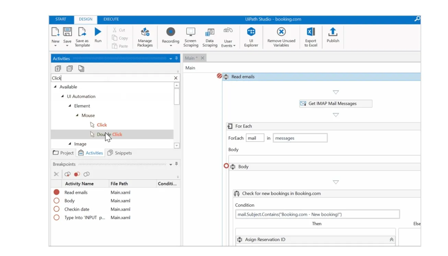
Task: Clear the activities search box
Action: pos(176,78)
